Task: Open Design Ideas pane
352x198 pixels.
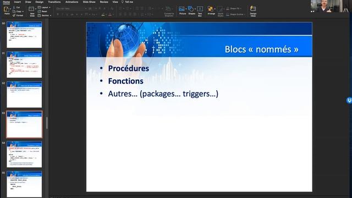Action: (253, 11)
